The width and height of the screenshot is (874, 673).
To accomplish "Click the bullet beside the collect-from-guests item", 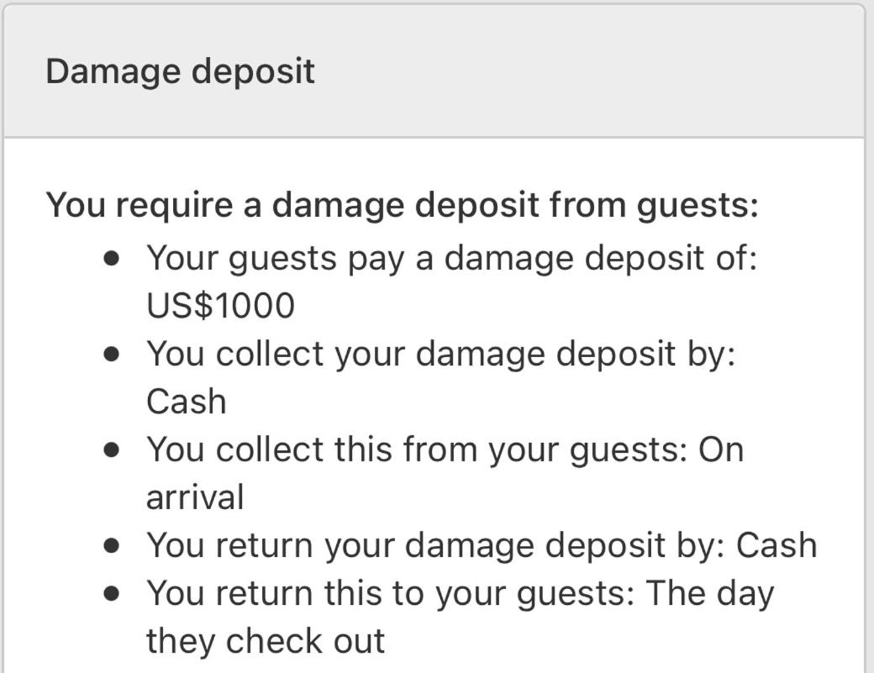I will pyautogui.click(x=112, y=450).
